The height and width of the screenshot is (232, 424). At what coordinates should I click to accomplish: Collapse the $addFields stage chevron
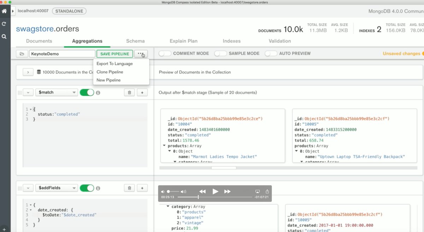(28, 188)
